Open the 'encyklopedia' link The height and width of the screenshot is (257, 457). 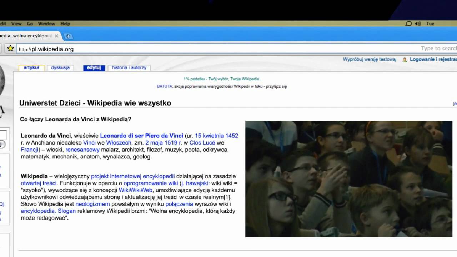39,211
